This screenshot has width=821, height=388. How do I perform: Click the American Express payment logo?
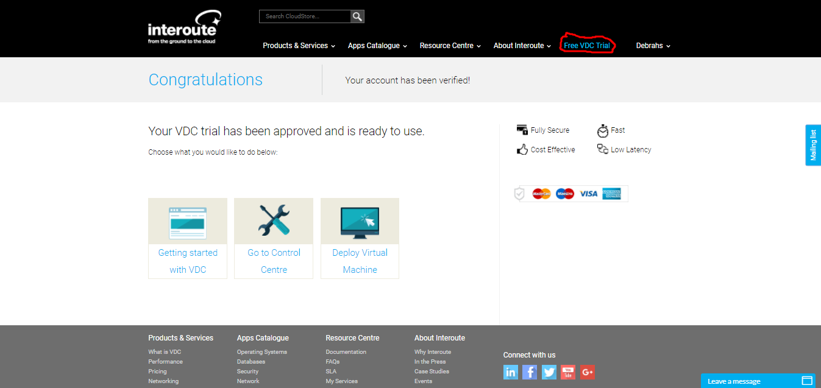click(x=611, y=194)
